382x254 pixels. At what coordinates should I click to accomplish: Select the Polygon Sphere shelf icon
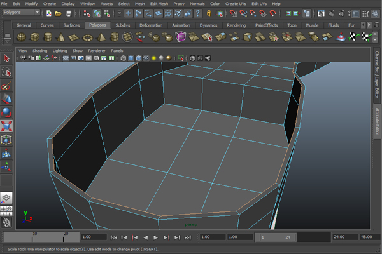click(x=22, y=37)
